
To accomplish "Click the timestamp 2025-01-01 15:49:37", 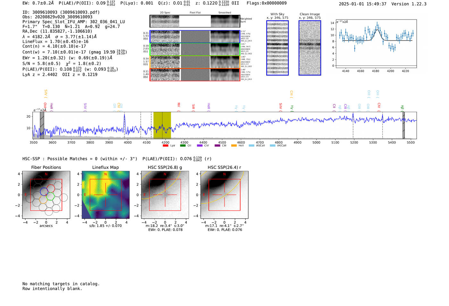I will coord(363,4).
